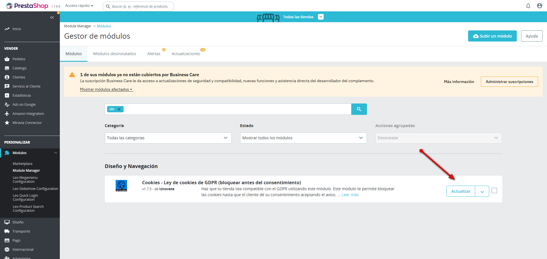Open the Actualizaciones tab
The image size is (547, 259).
pyautogui.click(x=186, y=54)
